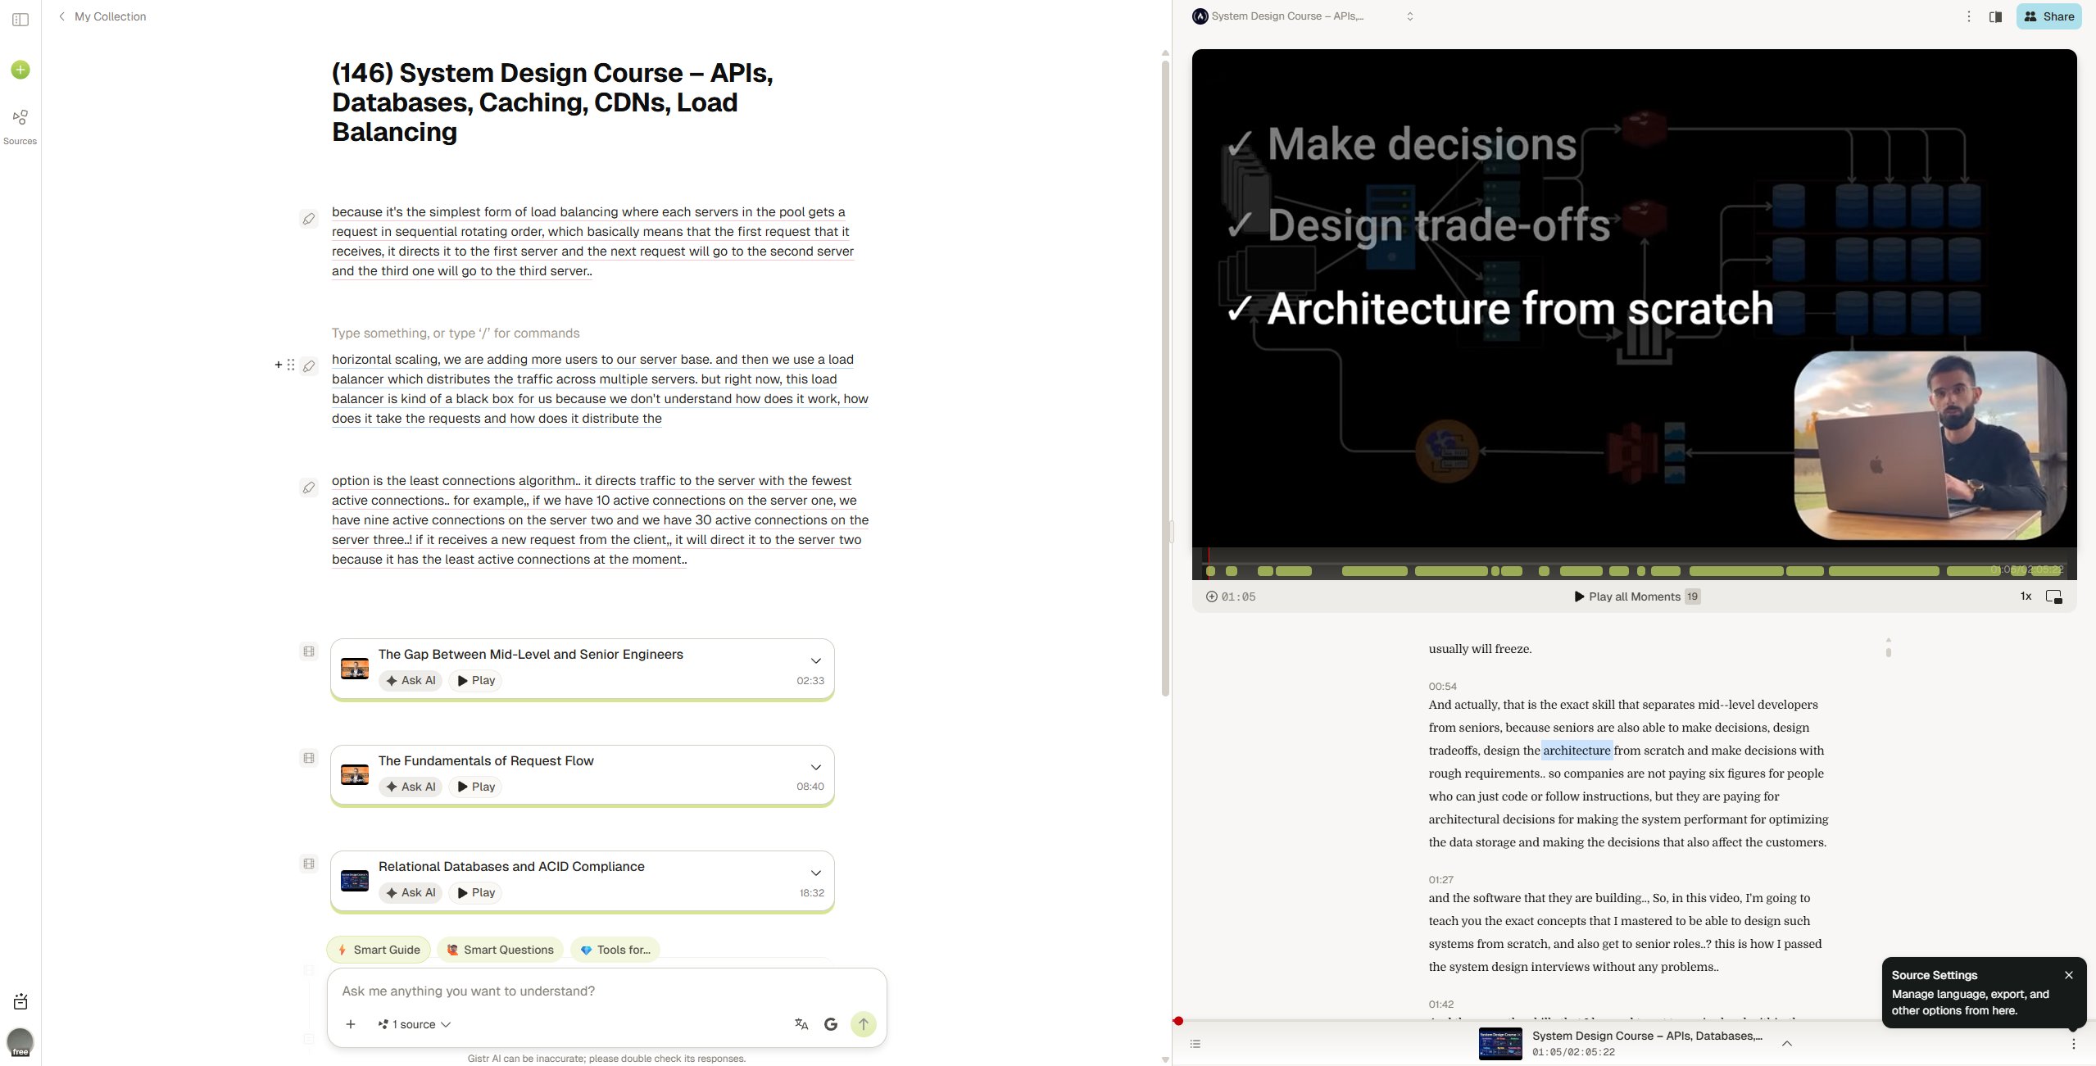Open the 1 source dropdown
2096x1066 pixels.
415,1024
